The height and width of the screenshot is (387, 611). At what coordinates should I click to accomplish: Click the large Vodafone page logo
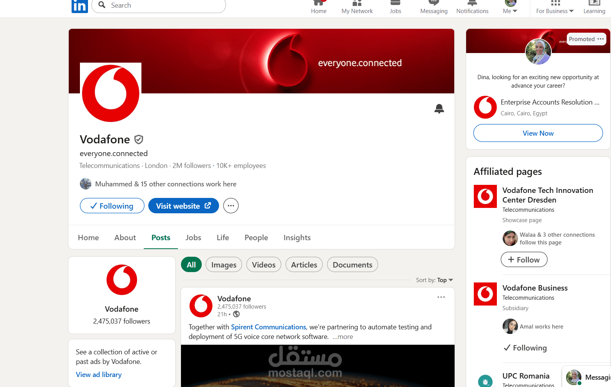click(111, 93)
